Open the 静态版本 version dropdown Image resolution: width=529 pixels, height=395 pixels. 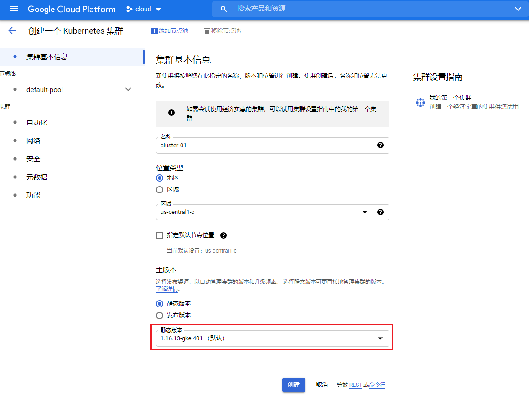(x=273, y=338)
